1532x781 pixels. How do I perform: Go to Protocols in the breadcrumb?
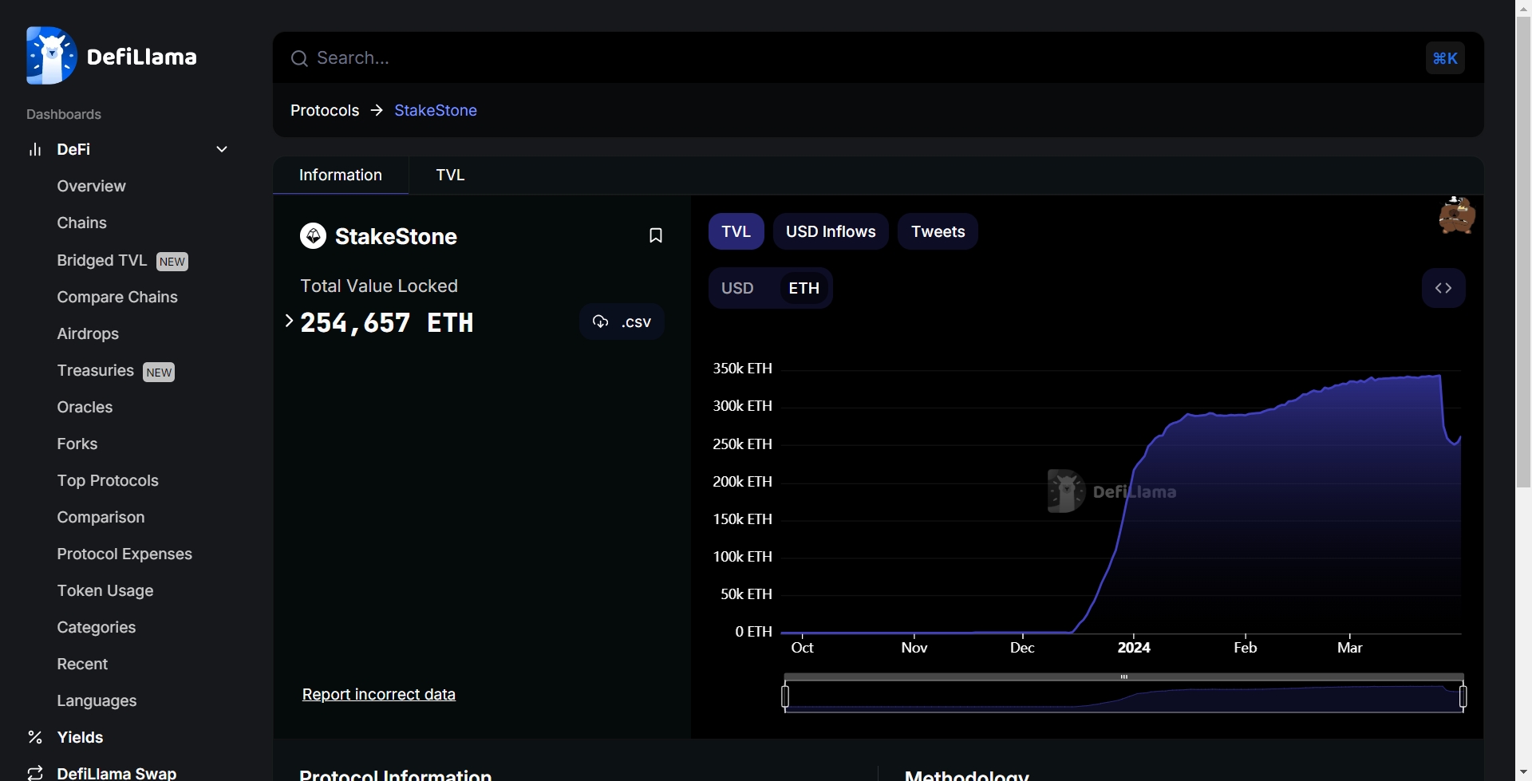325,110
